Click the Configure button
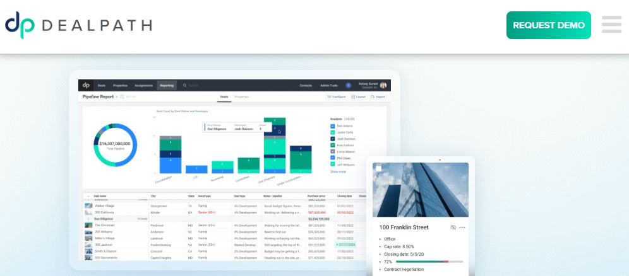629x276 pixels. click(x=336, y=97)
